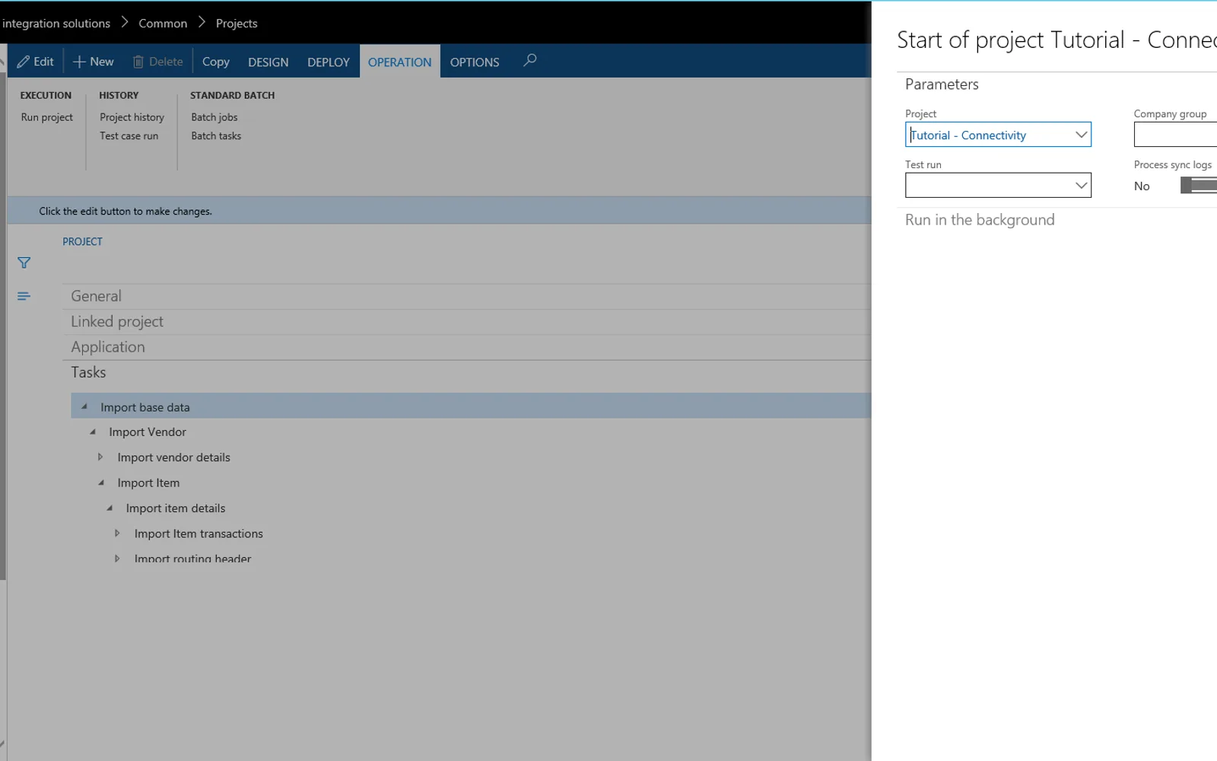Add a new project with New

click(x=93, y=62)
